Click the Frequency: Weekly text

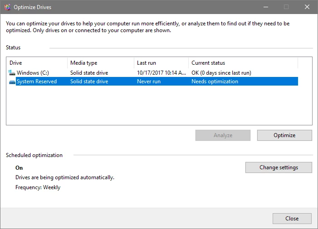pos(38,187)
